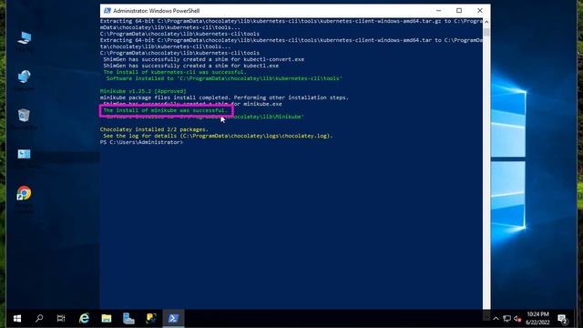Click the prompt line 'PS C:\Users\Administrator>'
This screenshot has width=583, height=328.
(141, 142)
